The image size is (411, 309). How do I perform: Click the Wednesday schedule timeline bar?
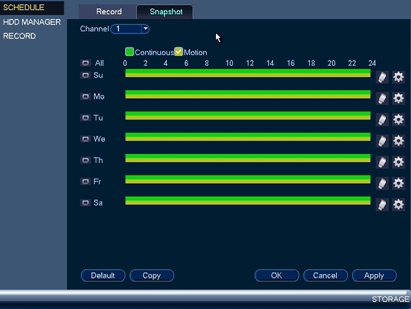click(248, 137)
